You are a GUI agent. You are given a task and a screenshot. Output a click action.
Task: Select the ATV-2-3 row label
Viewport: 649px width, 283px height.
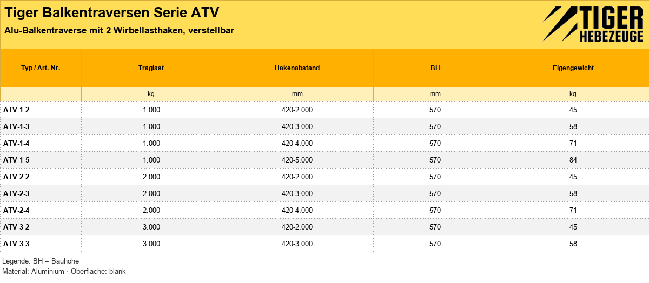16,193
